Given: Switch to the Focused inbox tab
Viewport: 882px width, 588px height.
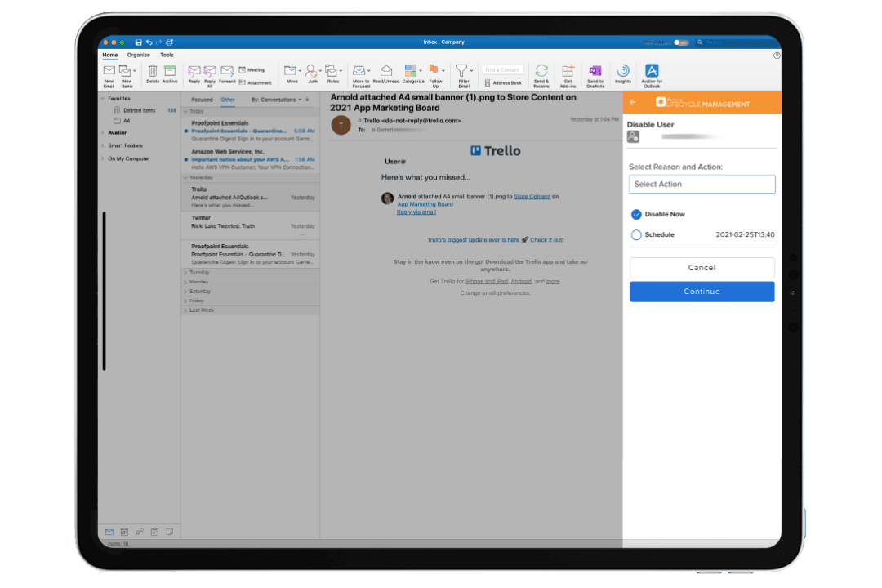Looking at the screenshot, I should 202,100.
